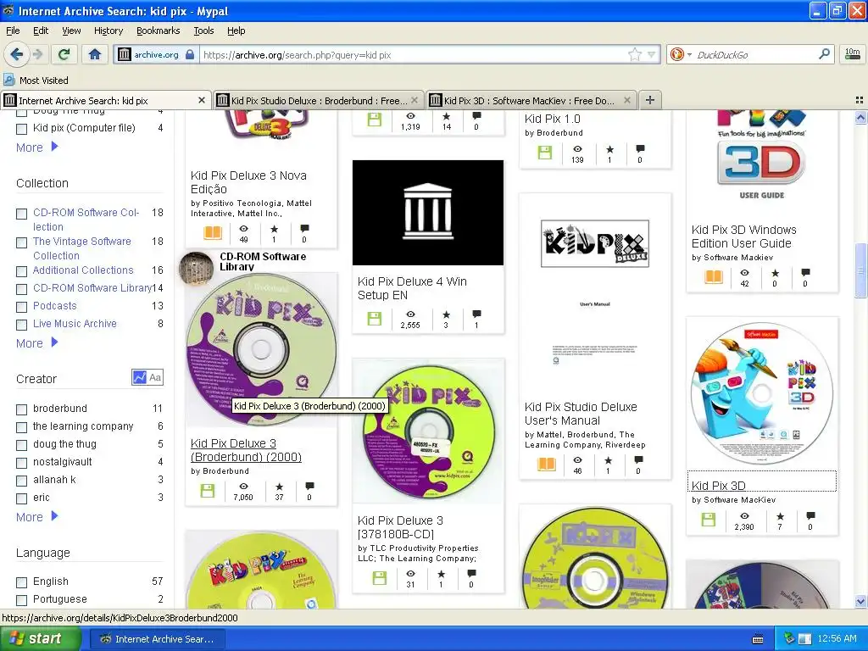868x651 pixels.
Task: Click the scrollbar up arrow
Action: click(x=860, y=117)
